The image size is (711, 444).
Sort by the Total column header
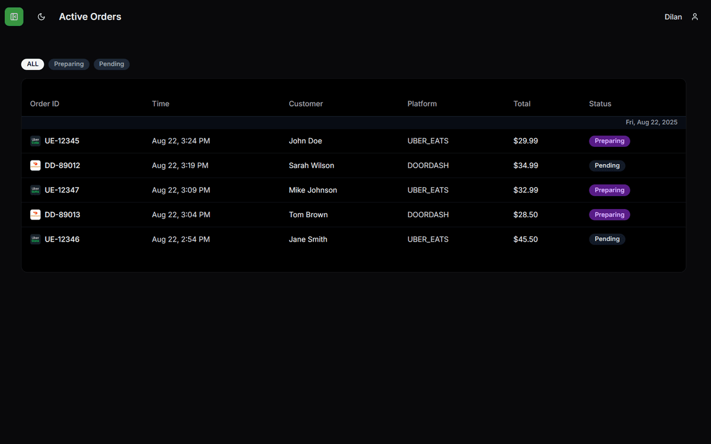[x=522, y=104]
